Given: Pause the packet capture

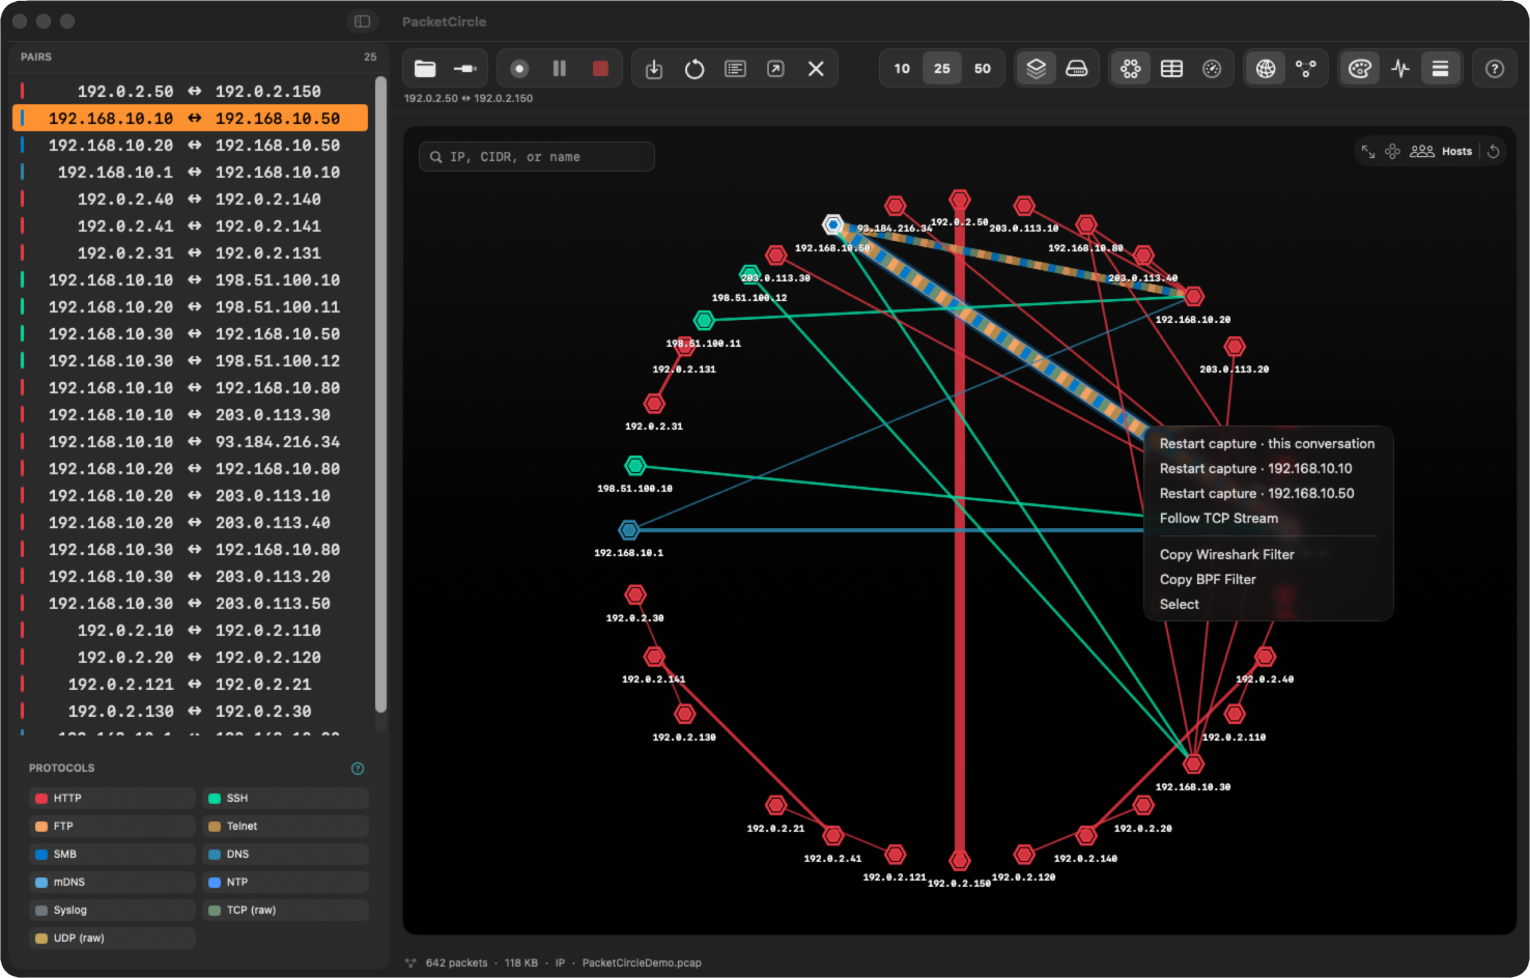Looking at the screenshot, I should coord(559,69).
